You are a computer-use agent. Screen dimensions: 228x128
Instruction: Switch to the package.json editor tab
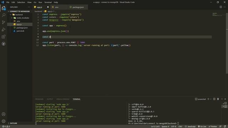click(78, 7)
